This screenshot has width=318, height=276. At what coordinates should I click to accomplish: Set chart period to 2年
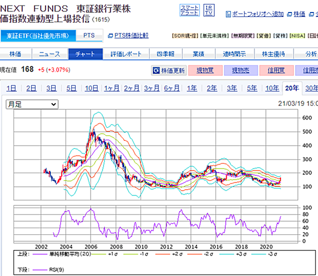(212, 89)
